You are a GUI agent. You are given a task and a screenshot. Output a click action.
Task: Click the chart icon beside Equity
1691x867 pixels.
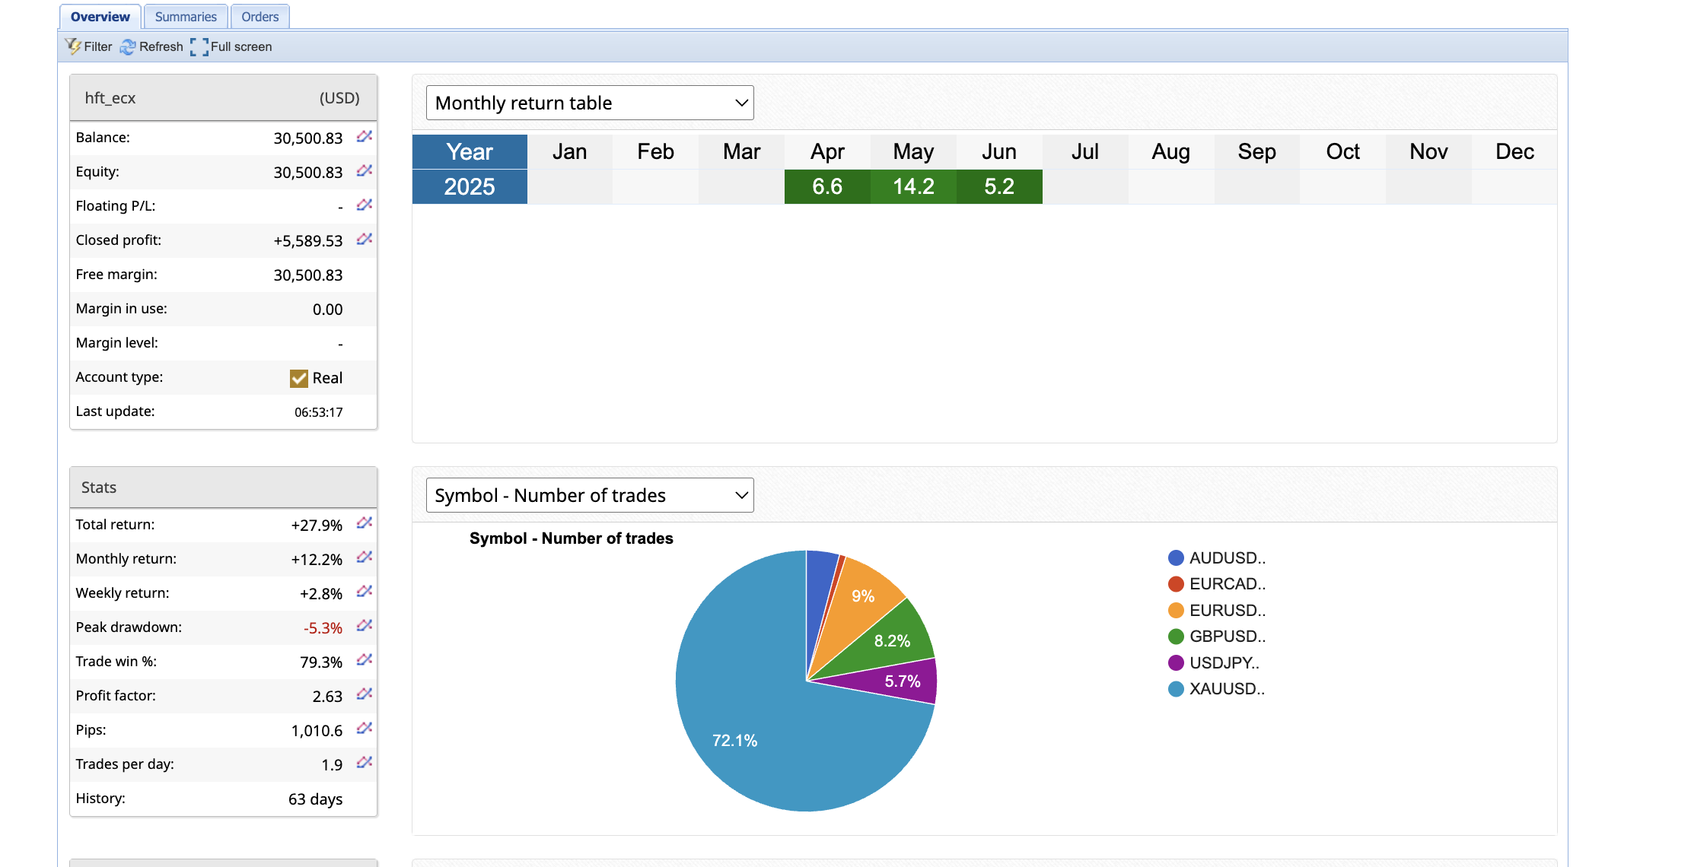(365, 171)
